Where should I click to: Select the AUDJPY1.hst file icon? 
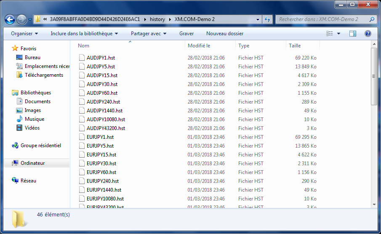(82, 58)
